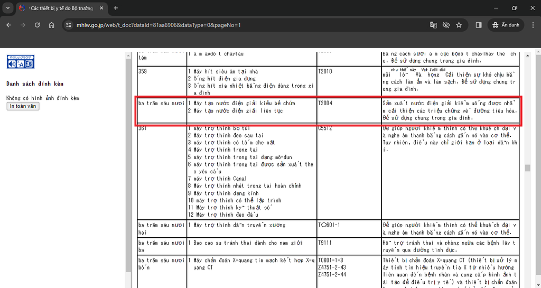Expand the tab search dropdown arrow

7,8
